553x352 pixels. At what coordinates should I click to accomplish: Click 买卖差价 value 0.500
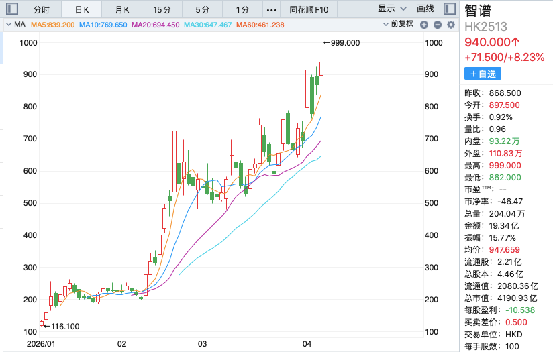516,322
